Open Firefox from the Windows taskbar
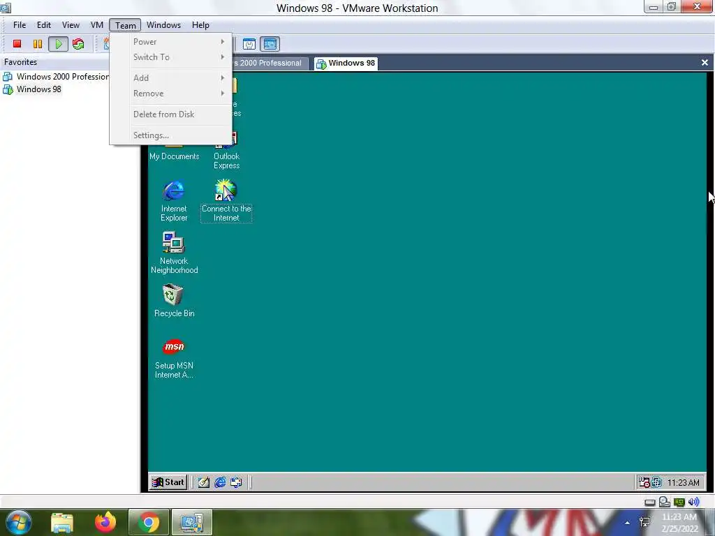The image size is (715, 536). tap(105, 522)
